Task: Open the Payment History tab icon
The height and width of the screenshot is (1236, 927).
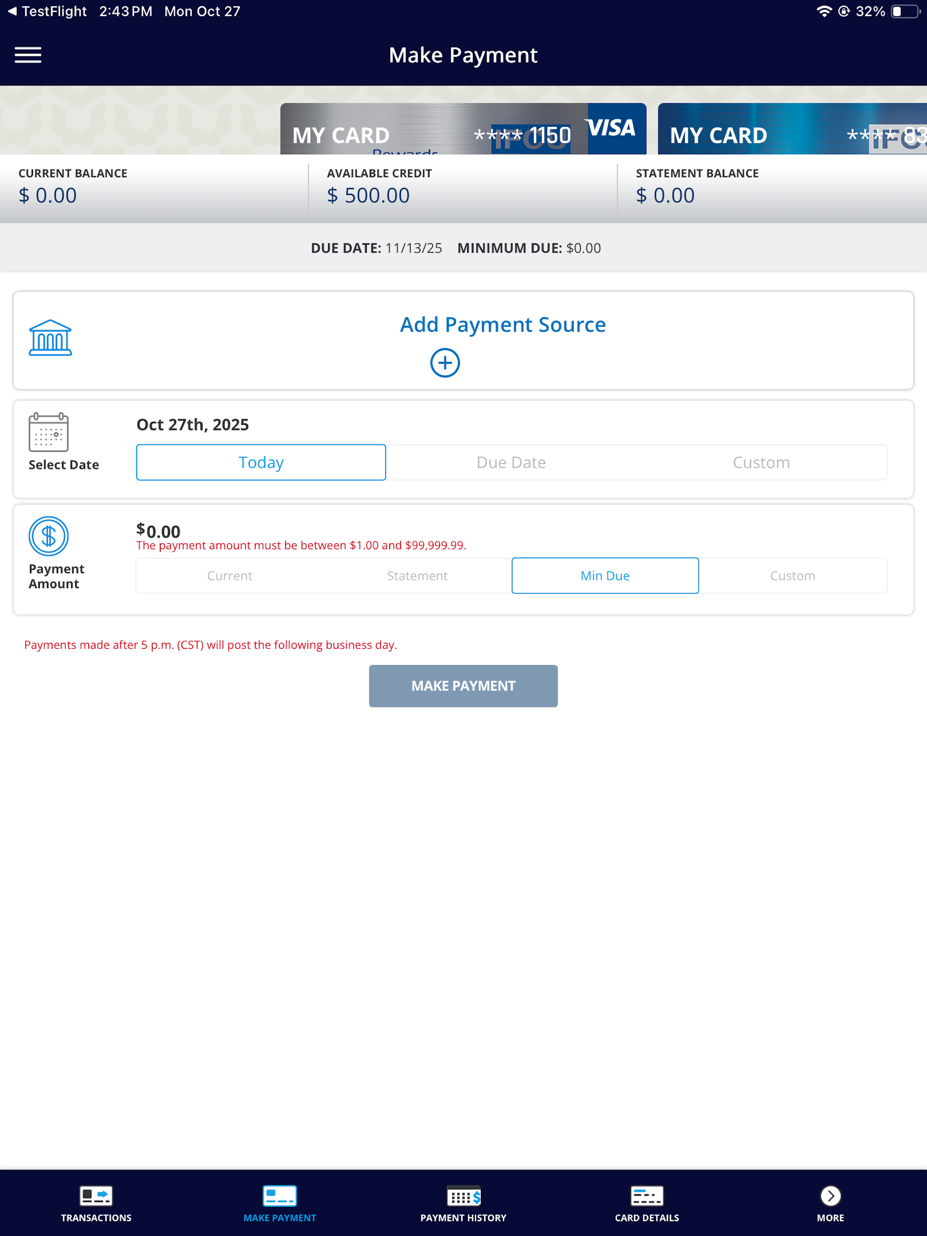Action: click(463, 1196)
